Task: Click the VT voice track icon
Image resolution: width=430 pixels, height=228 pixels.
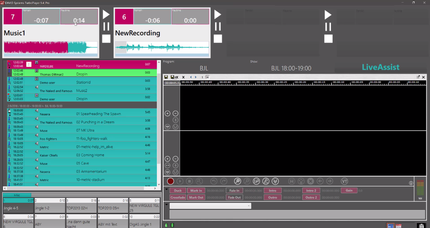Action: [344, 181]
